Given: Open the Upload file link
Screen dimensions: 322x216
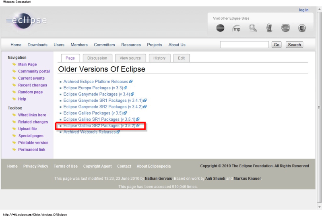Looking at the screenshot, I should [x=27, y=129].
